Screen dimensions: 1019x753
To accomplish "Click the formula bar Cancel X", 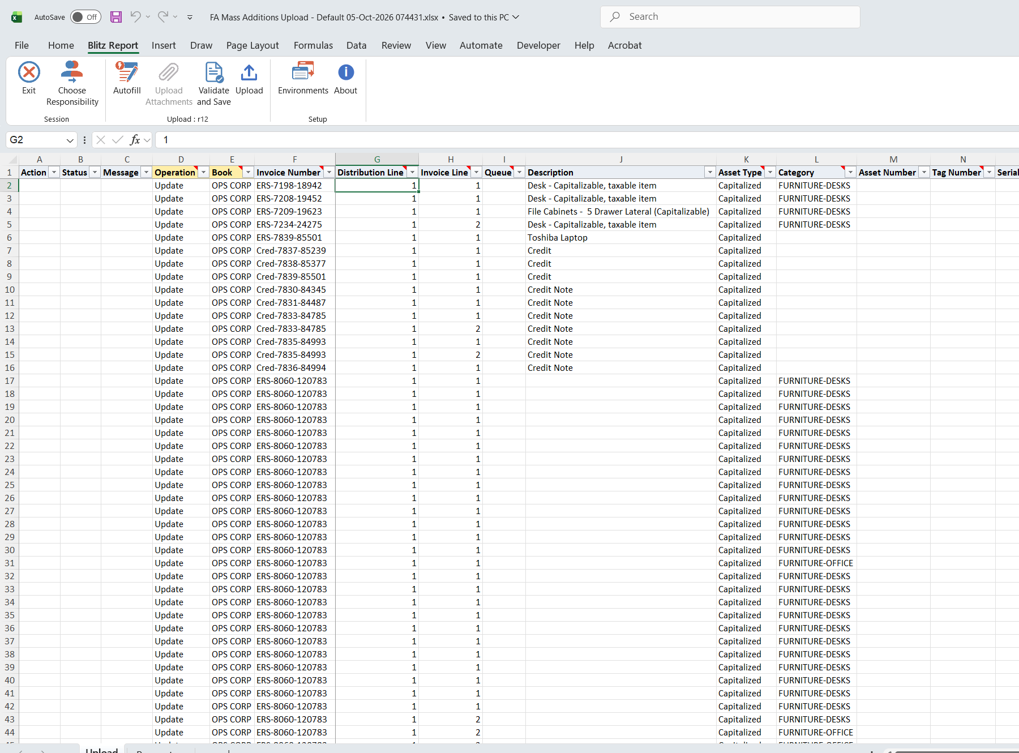I will click(x=101, y=140).
